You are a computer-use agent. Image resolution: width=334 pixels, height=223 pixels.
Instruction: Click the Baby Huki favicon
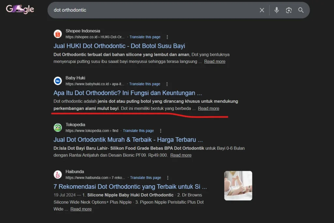tap(58, 81)
